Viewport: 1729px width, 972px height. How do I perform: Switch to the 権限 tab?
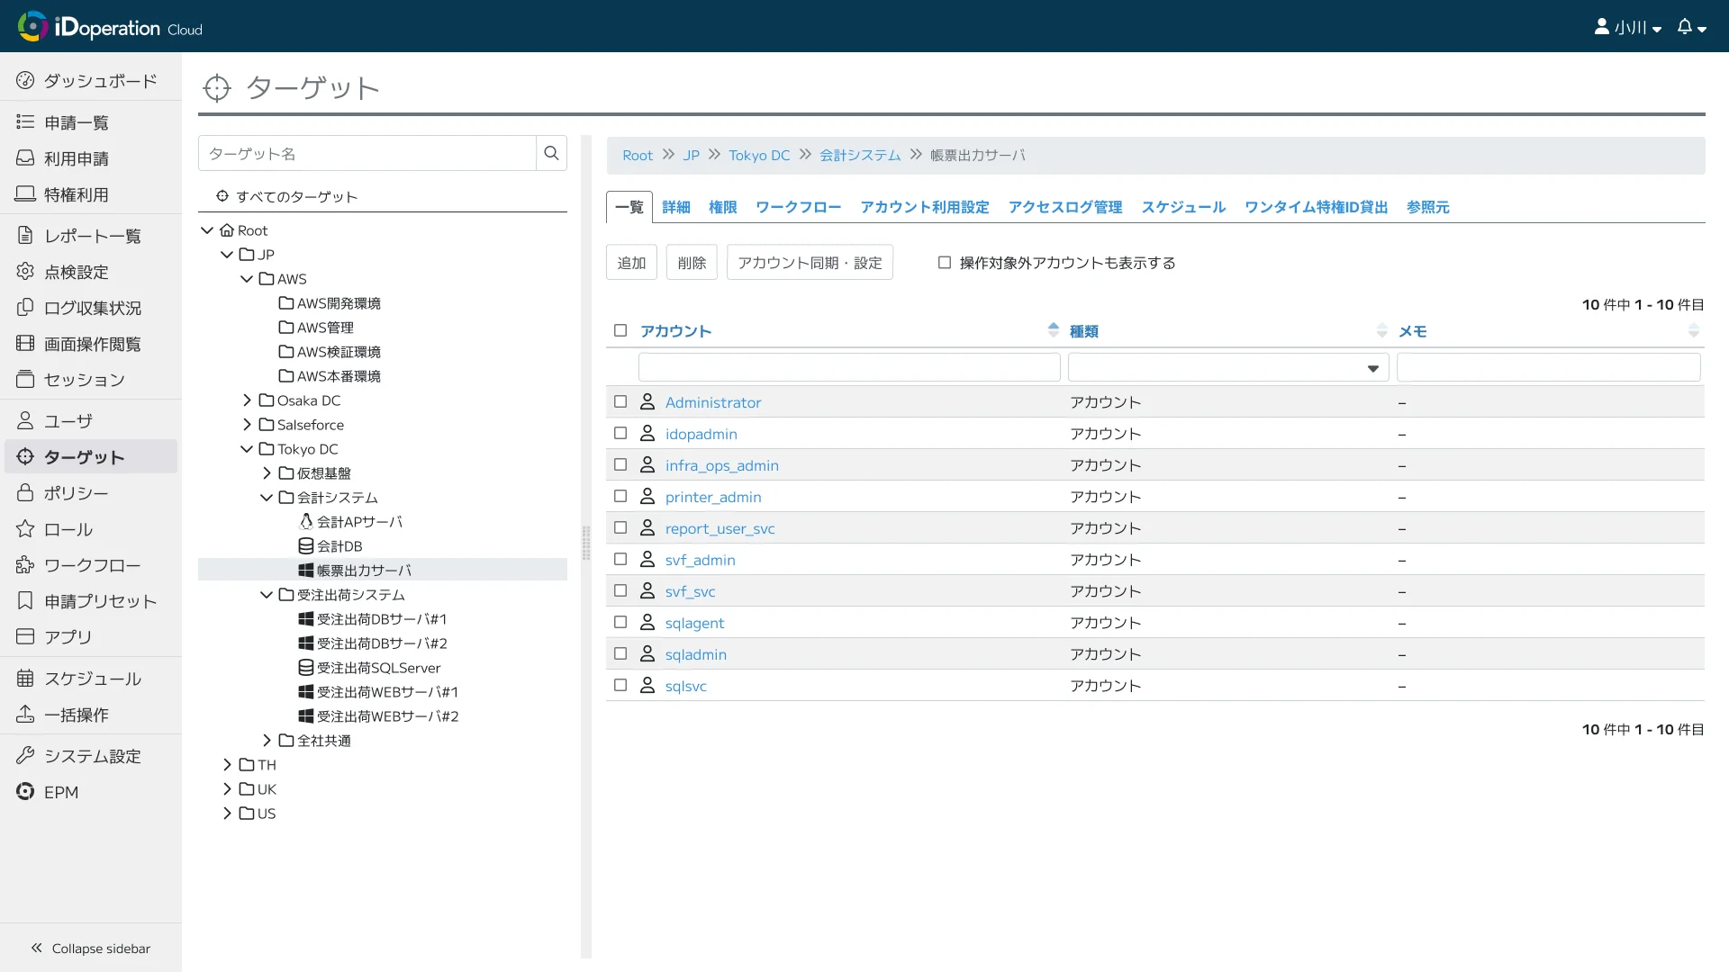coord(722,207)
